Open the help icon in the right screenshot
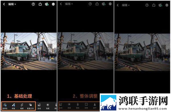The width and height of the screenshot is (171, 112). (147, 5)
